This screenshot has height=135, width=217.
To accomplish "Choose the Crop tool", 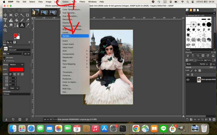I will (x=28, y=15).
